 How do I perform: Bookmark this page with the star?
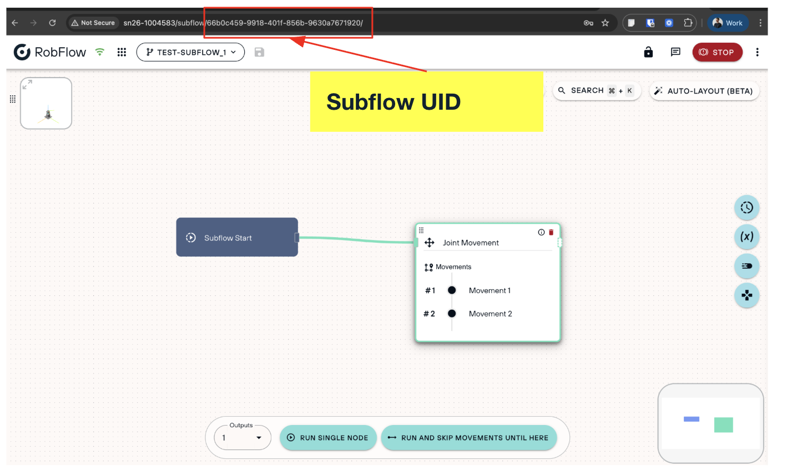pos(605,23)
